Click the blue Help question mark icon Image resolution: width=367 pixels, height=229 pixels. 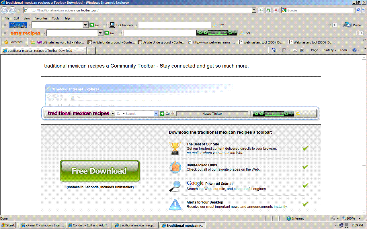tap(355, 50)
